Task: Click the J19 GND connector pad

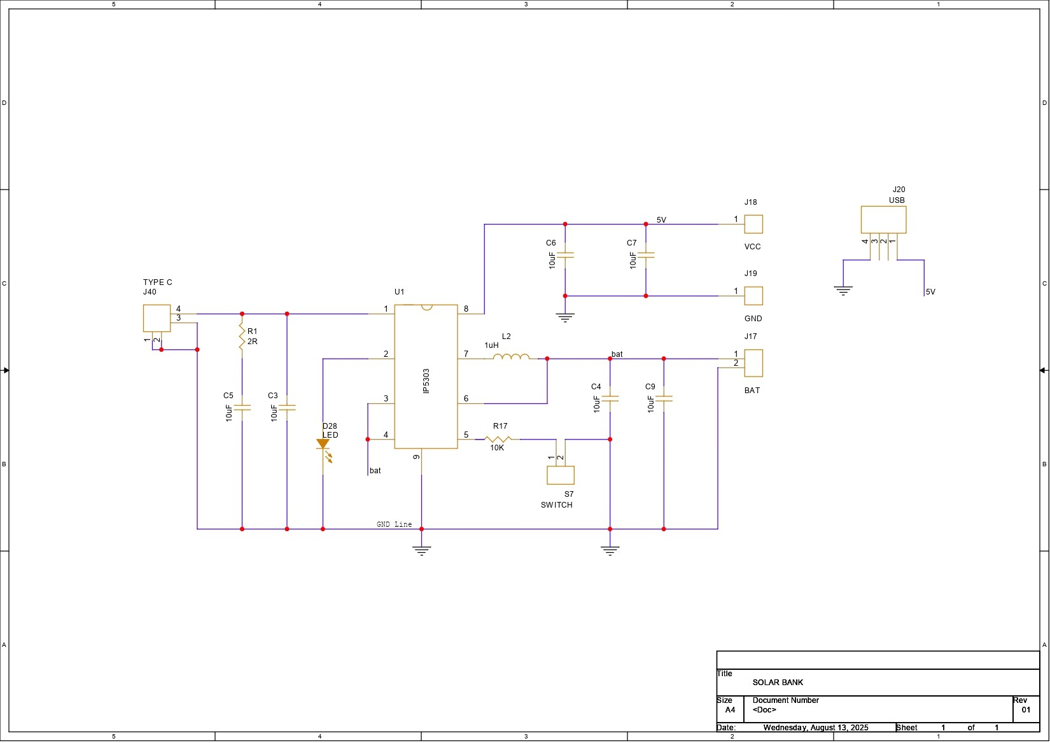Action: 753,296
